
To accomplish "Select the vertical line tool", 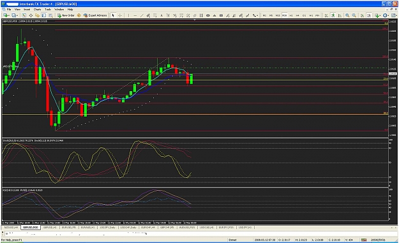I will (x=128, y=15).
